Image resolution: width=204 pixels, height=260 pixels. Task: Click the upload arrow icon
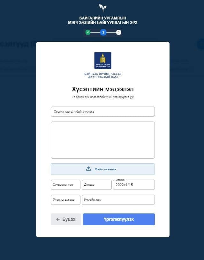point(88,169)
